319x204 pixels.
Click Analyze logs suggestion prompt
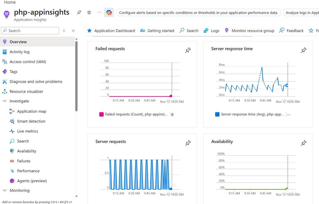pyautogui.click(x=301, y=12)
